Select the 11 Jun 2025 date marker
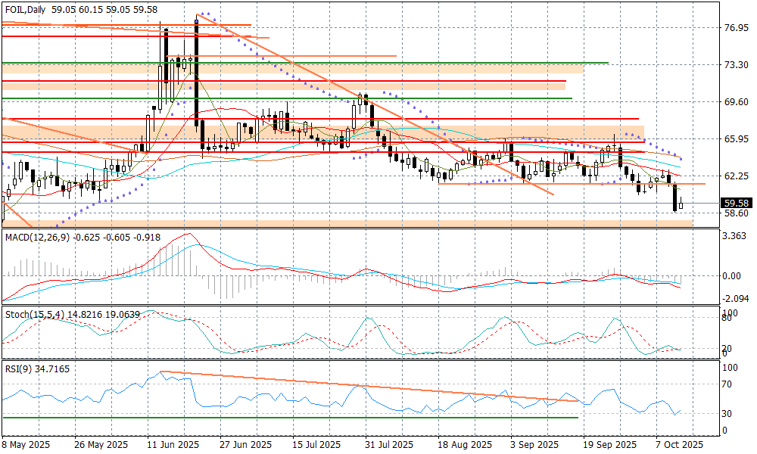This screenshot has width=757, height=454. (173, 444)
